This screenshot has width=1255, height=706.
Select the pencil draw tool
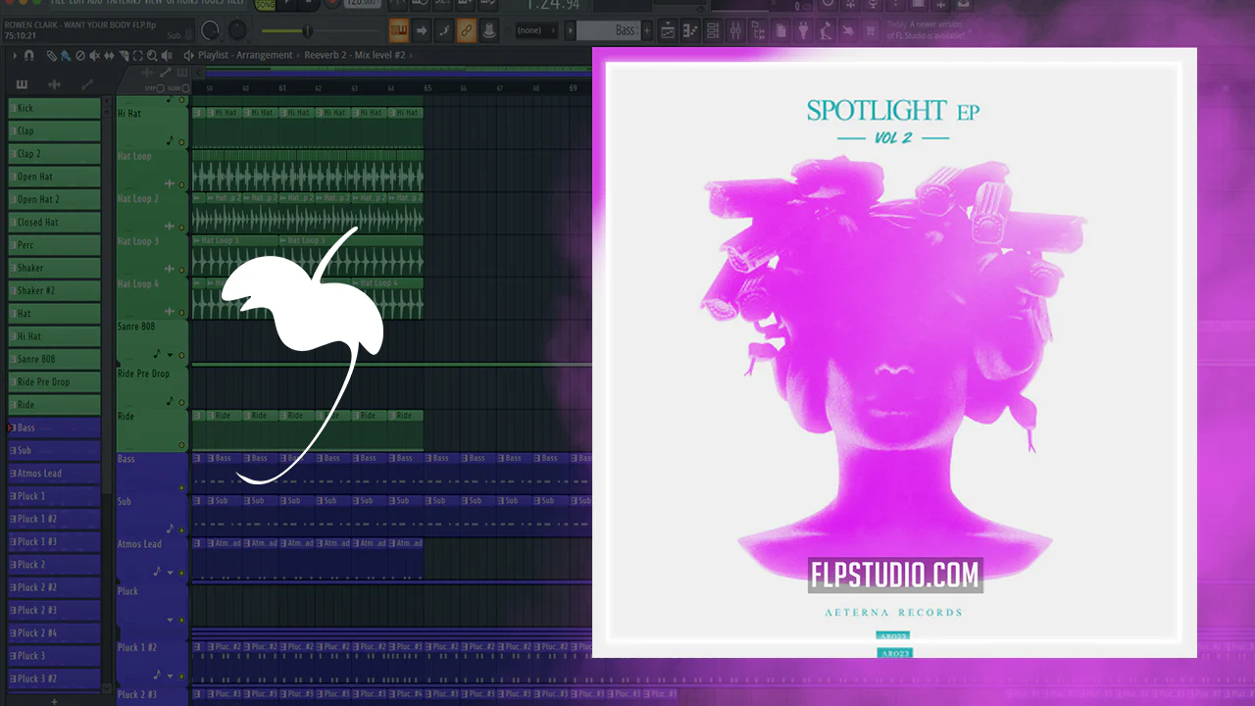pos(52,56)
